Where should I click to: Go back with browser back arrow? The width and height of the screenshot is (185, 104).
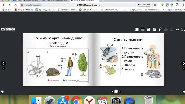[x=4, y=5]
